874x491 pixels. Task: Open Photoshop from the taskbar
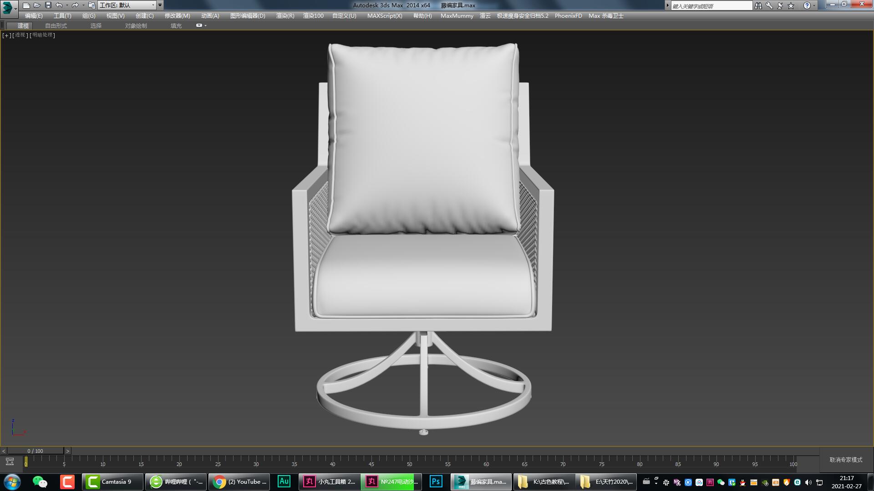point(435,481)
